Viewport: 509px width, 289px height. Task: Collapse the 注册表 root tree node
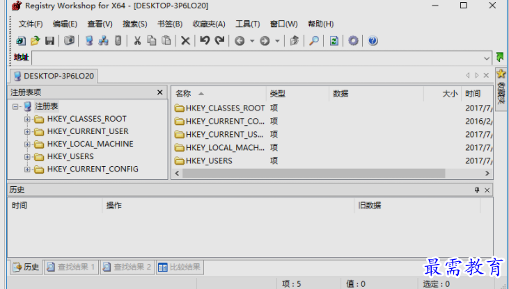tap(15, 106)
